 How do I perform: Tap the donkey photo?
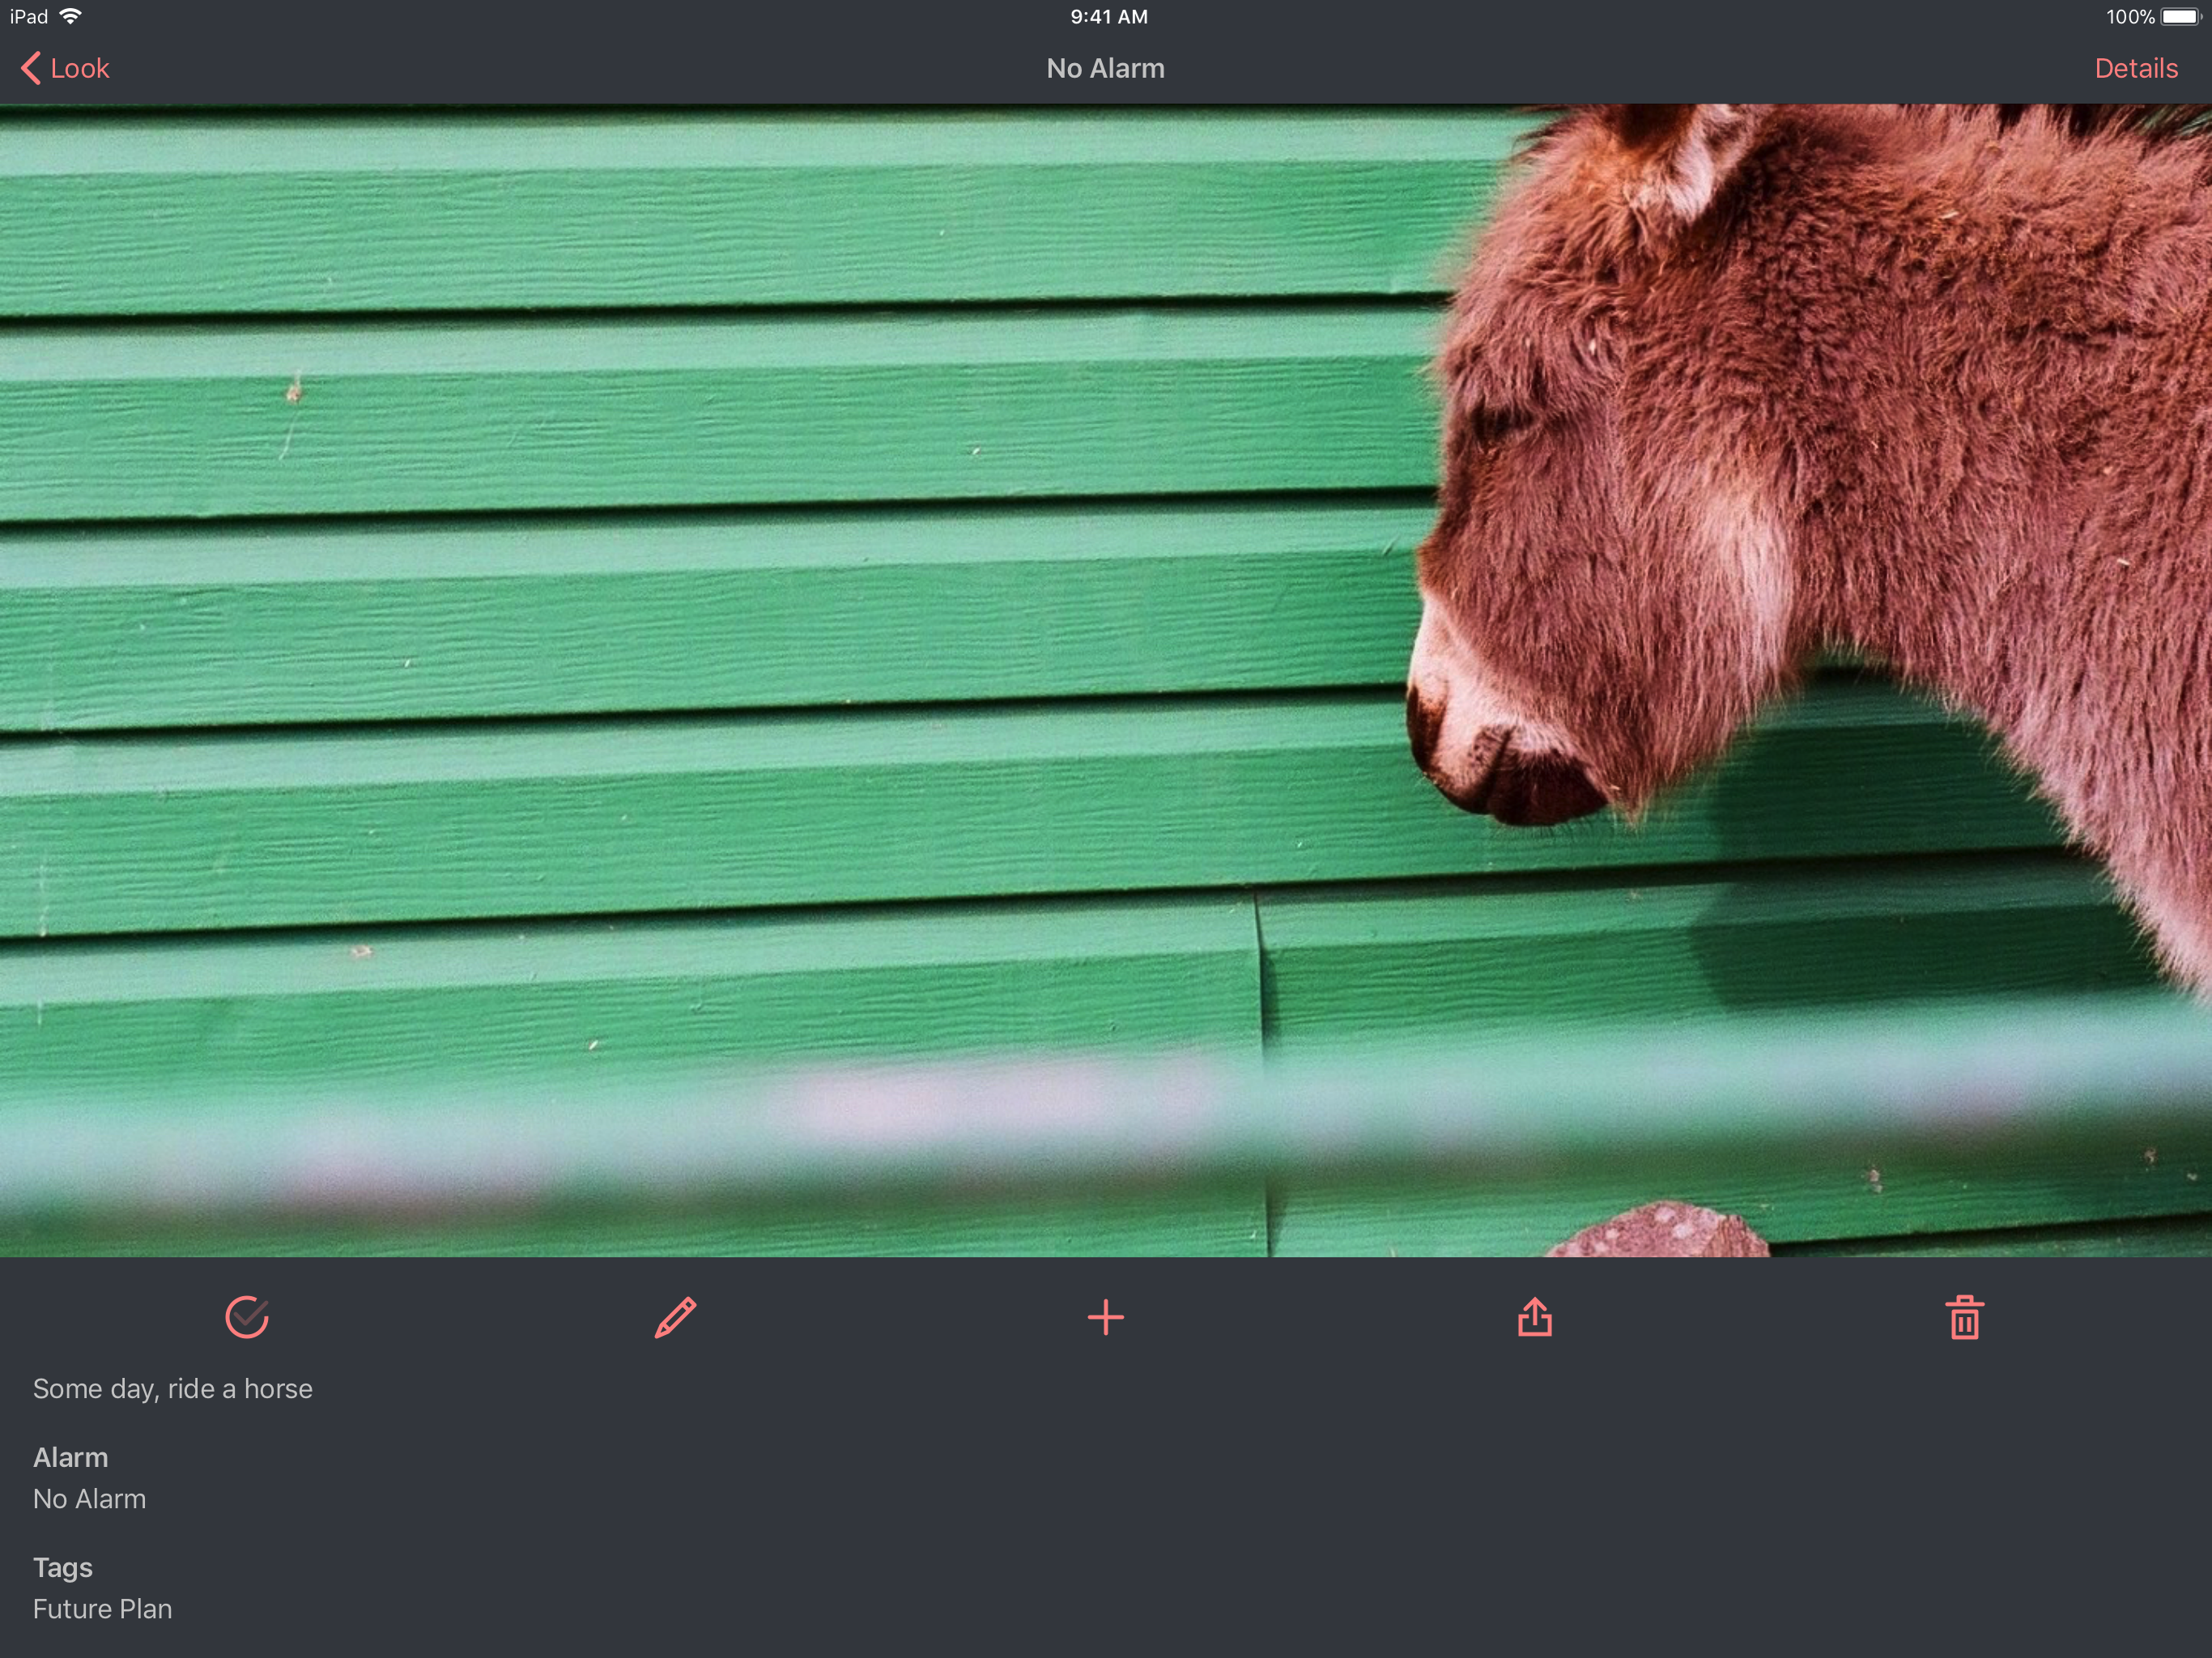pyautogui.click(x=1106, y=680)
